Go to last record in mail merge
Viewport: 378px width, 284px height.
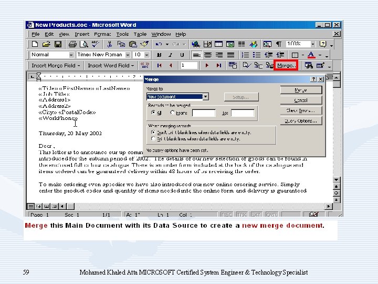pos(218,65)
